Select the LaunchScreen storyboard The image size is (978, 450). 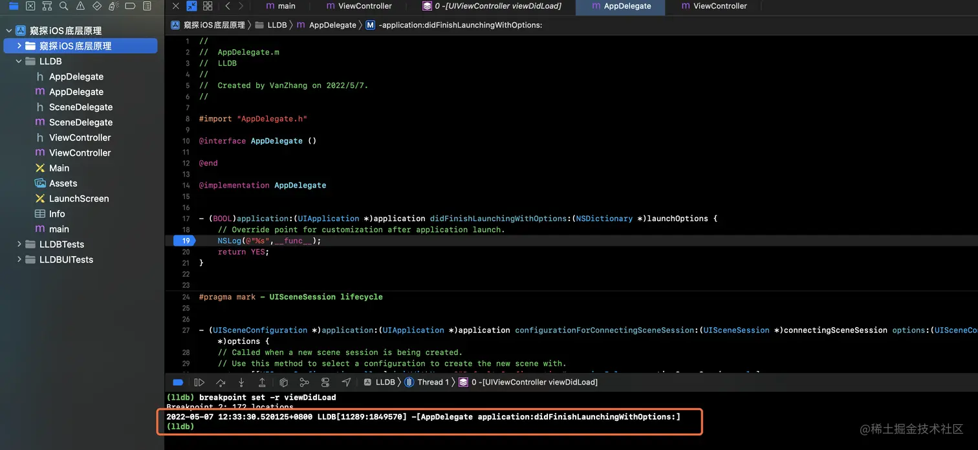[x=80, y=198]
